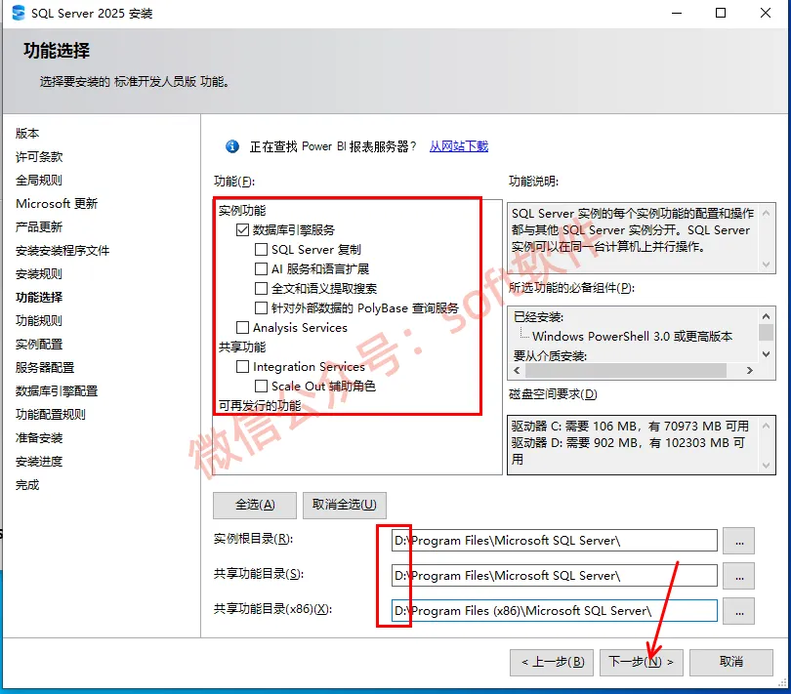Open the 从网站下载 link
791x694 pixels.
[459, 146]
